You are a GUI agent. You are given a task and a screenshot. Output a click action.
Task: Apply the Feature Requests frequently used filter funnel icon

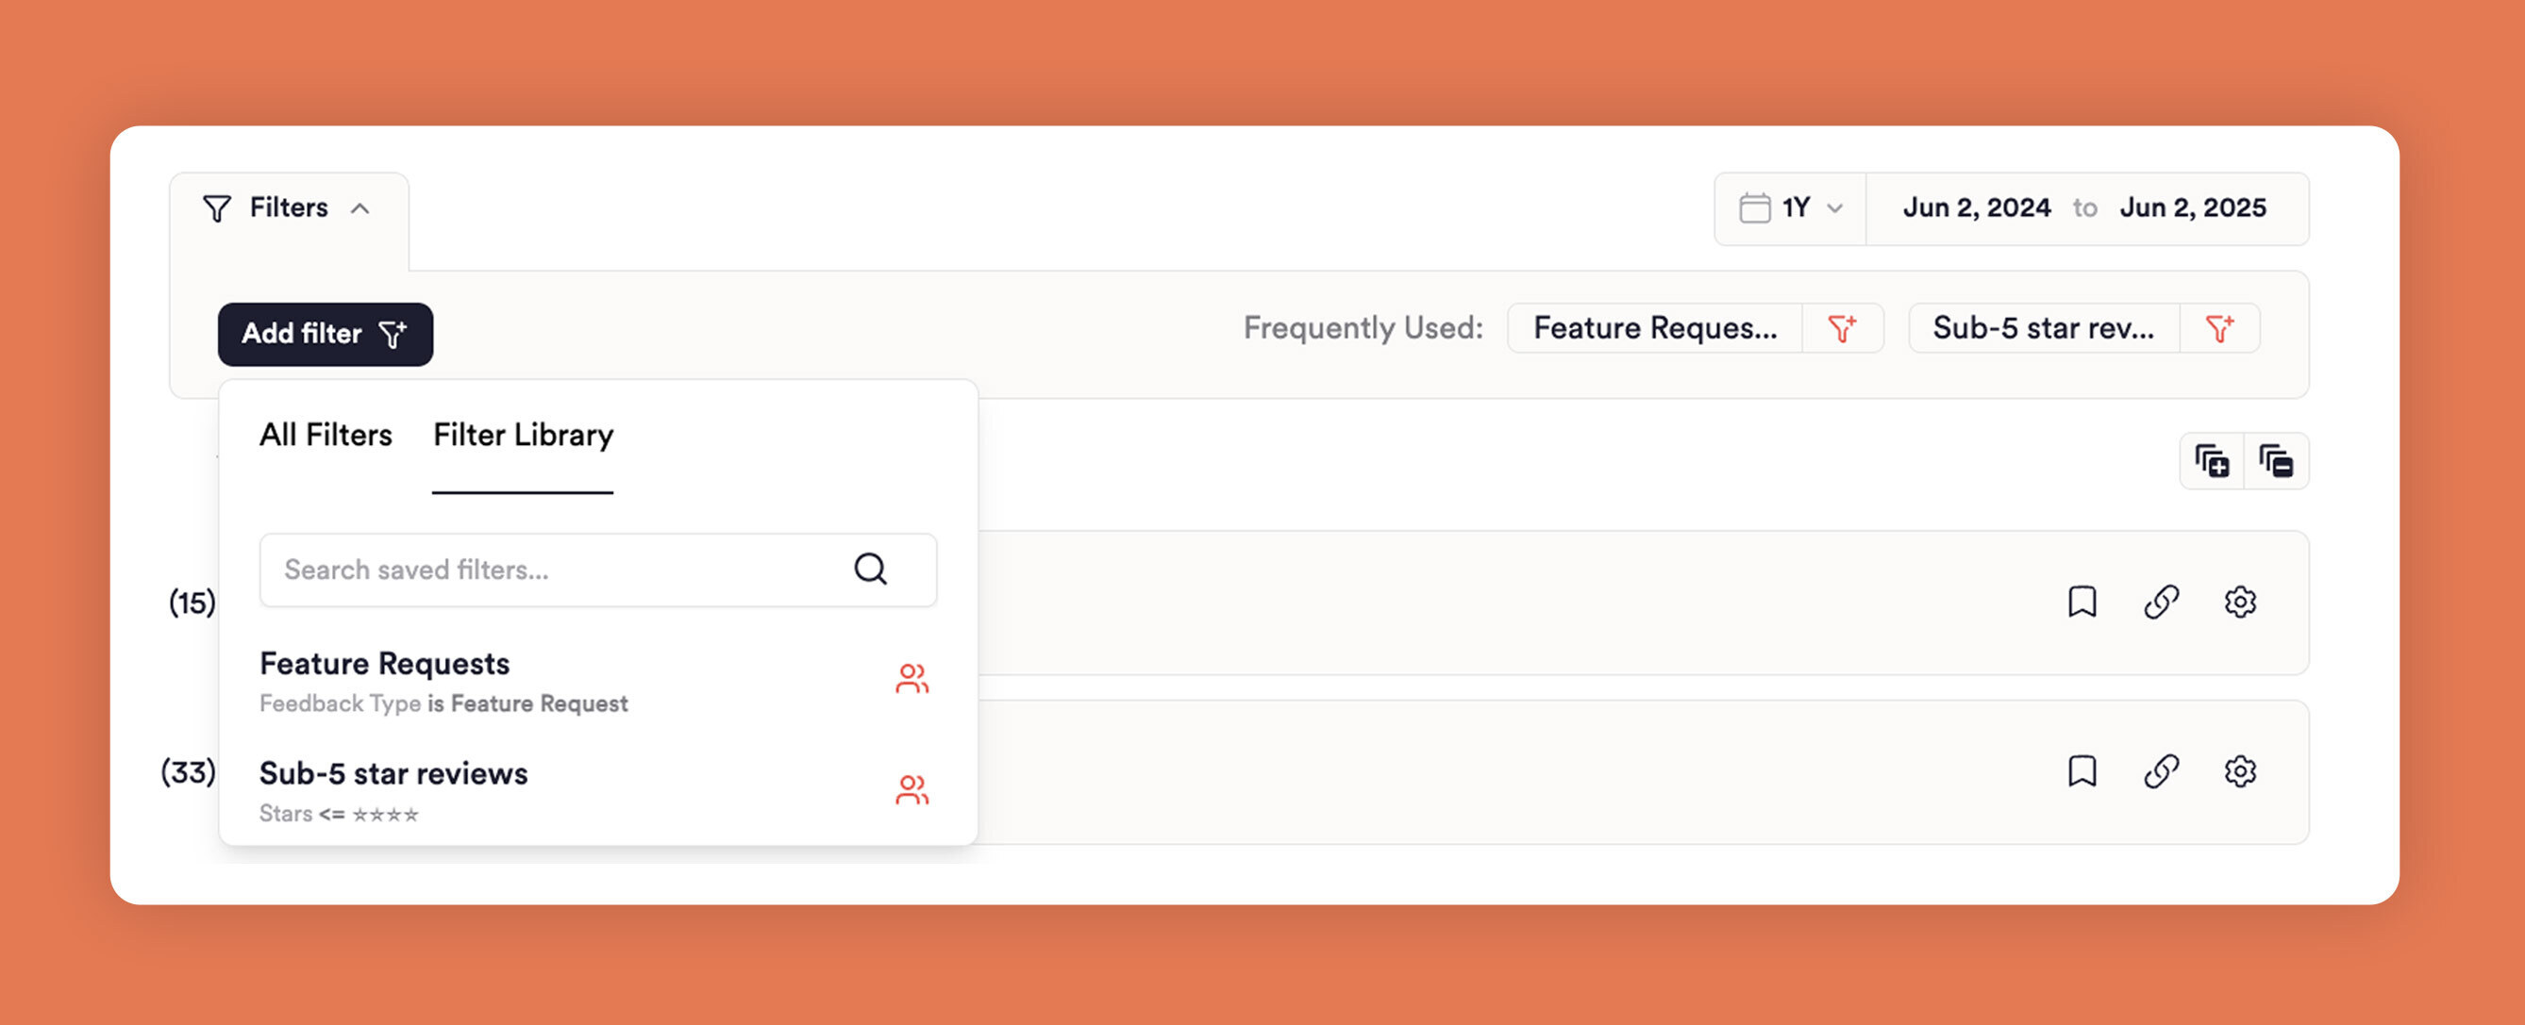point(1844,328)
